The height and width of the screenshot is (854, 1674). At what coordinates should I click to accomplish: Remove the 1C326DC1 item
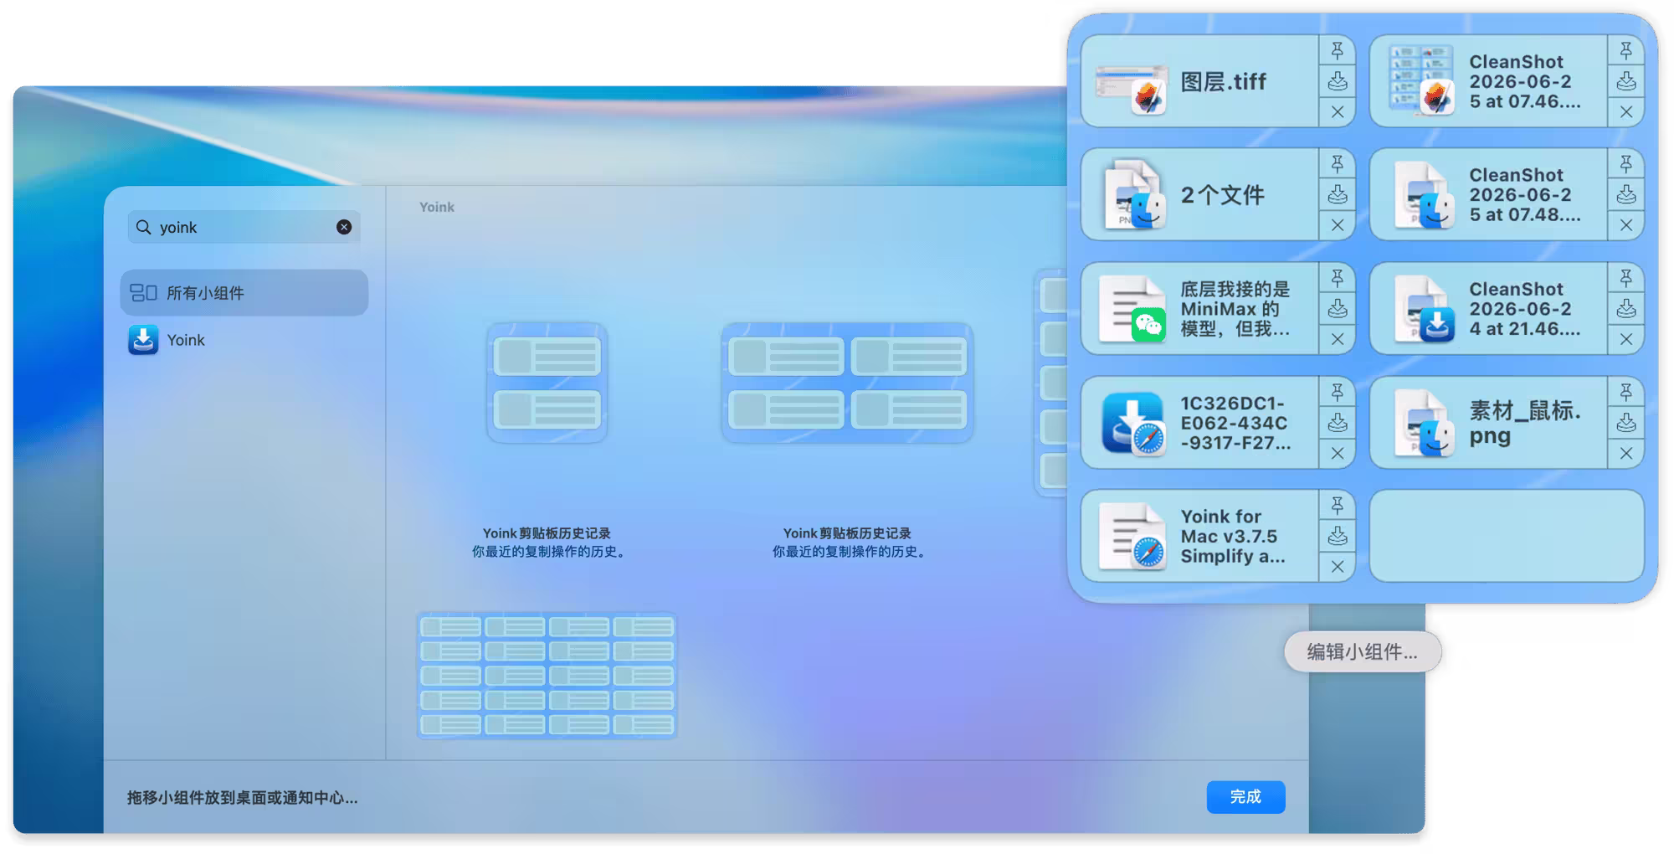(1338, 453)
